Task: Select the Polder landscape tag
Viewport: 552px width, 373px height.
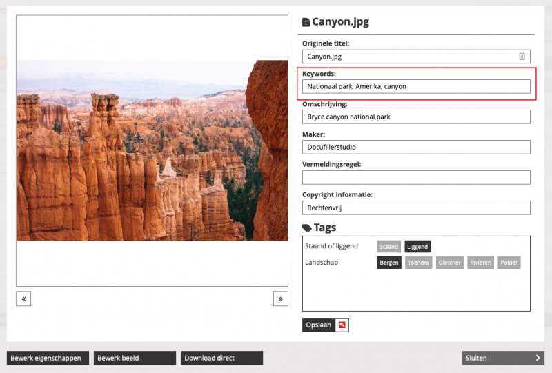Action: click(509, 263)
